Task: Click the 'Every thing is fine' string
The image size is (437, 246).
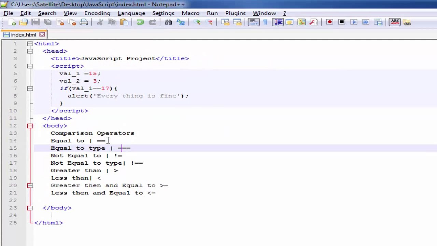Action: [x=137, y=96]
